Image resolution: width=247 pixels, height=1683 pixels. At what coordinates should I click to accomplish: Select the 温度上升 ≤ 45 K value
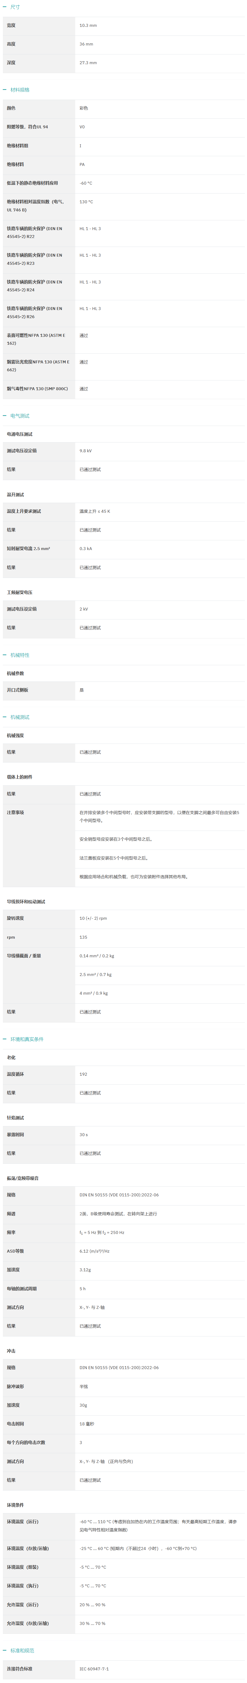click(94, 512)
